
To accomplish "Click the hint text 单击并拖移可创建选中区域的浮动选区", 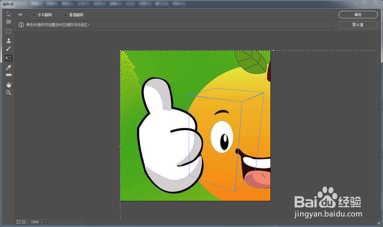I will [x=58, y=25].
